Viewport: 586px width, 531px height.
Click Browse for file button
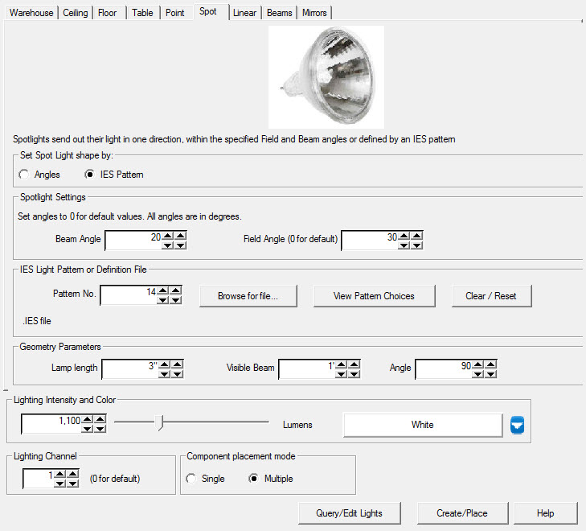248,296
